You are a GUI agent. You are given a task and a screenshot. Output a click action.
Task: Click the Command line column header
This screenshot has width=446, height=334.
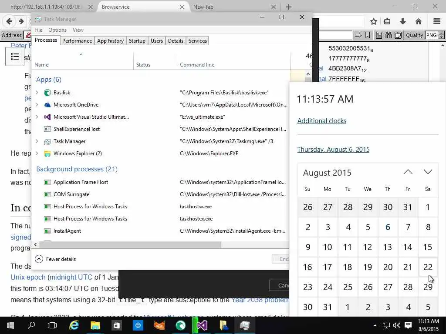click(233, 61)
